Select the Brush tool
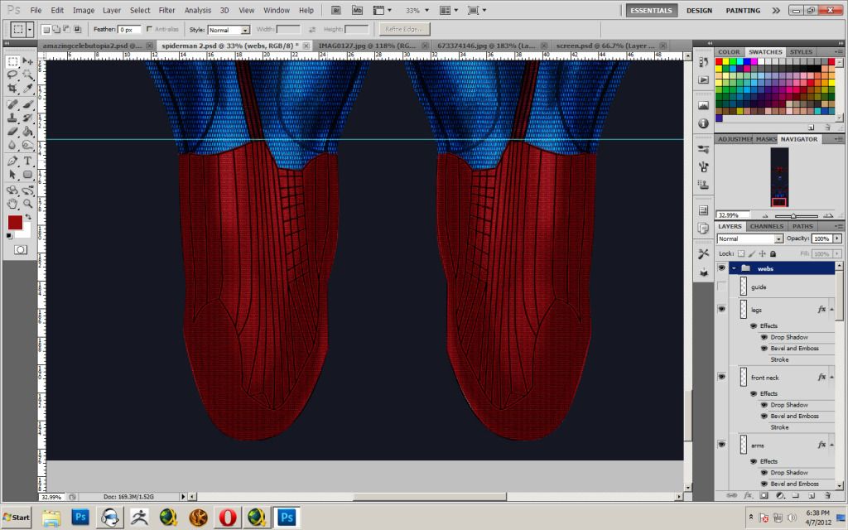This screenshot has height=530, width=848. tap(27, 104)
